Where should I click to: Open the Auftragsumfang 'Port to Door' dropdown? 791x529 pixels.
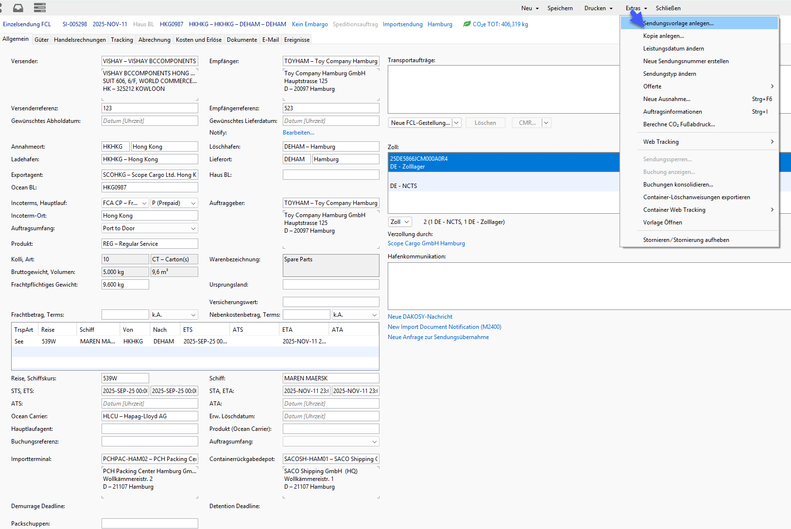[x=193, y=228]
